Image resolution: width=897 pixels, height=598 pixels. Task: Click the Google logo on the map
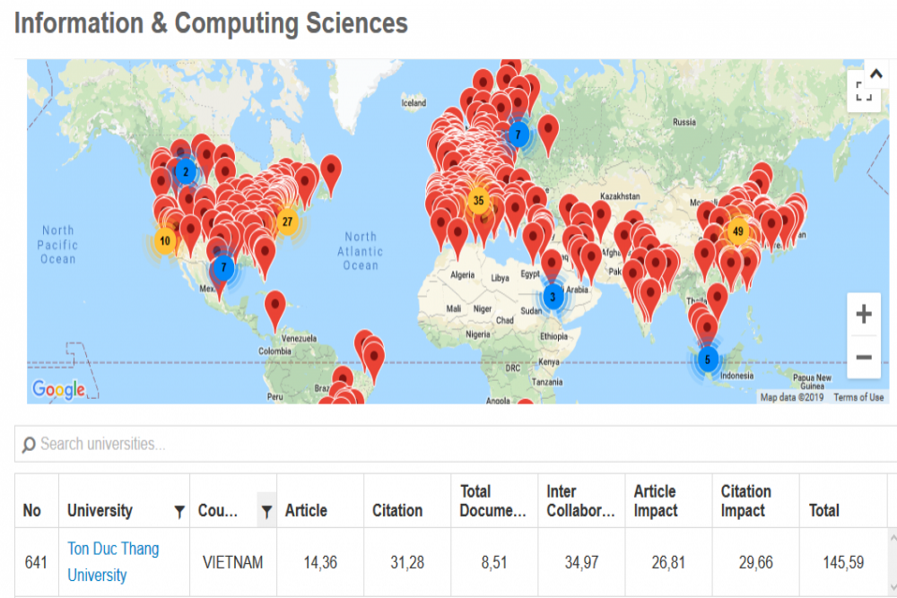[x=58, y=390]
